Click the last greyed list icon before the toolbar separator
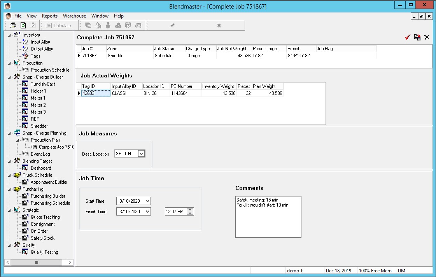 click(x=138, y=26)
